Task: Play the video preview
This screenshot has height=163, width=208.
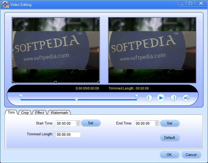Action: (161, 98)
